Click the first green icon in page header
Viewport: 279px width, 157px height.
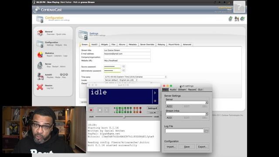click(231, 19)
